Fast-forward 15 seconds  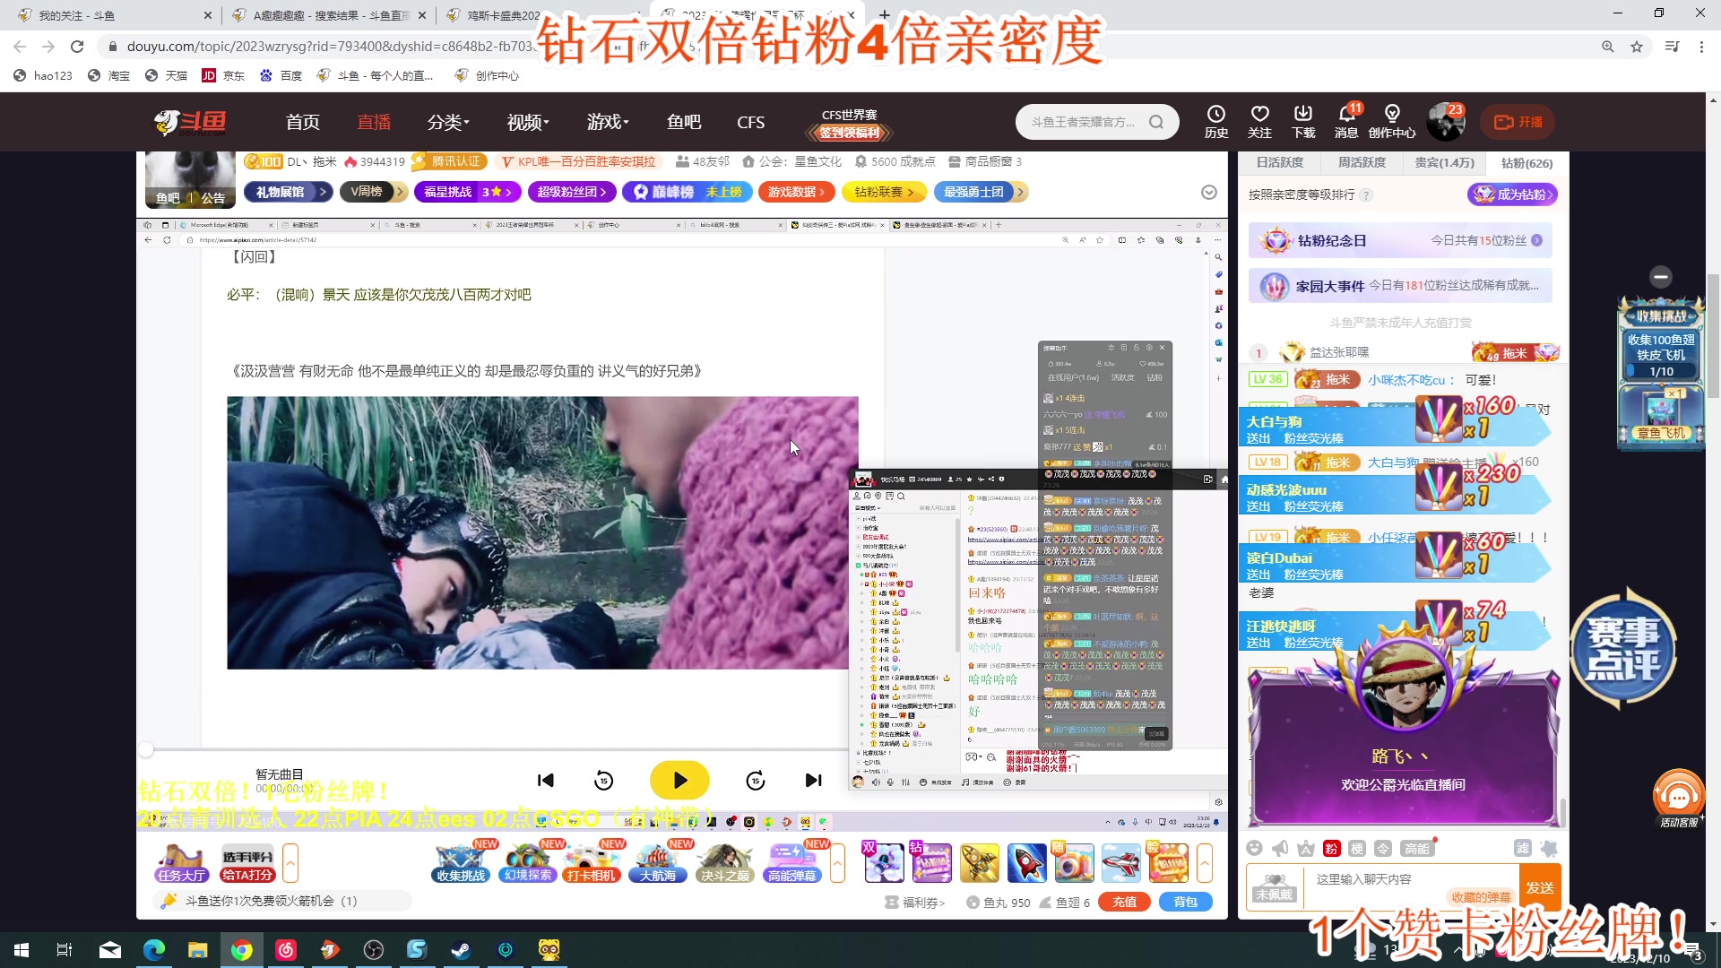click(755, 781)
